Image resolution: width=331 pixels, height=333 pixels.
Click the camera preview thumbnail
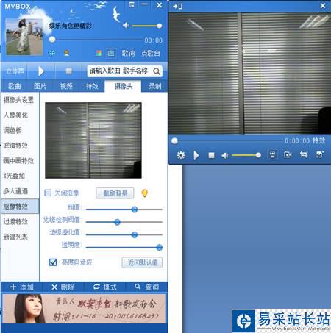[93, 140]
